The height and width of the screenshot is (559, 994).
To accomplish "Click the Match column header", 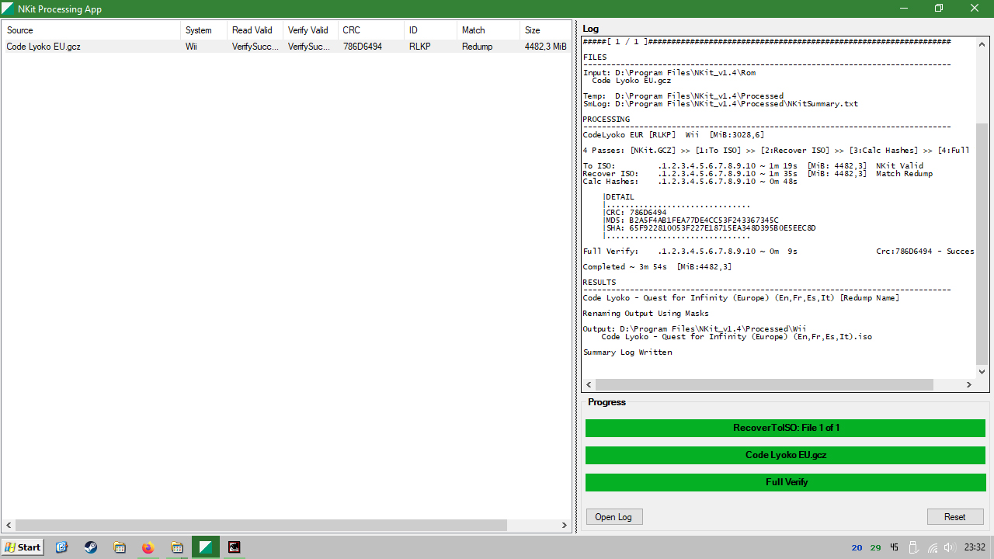I will [488, 30].
